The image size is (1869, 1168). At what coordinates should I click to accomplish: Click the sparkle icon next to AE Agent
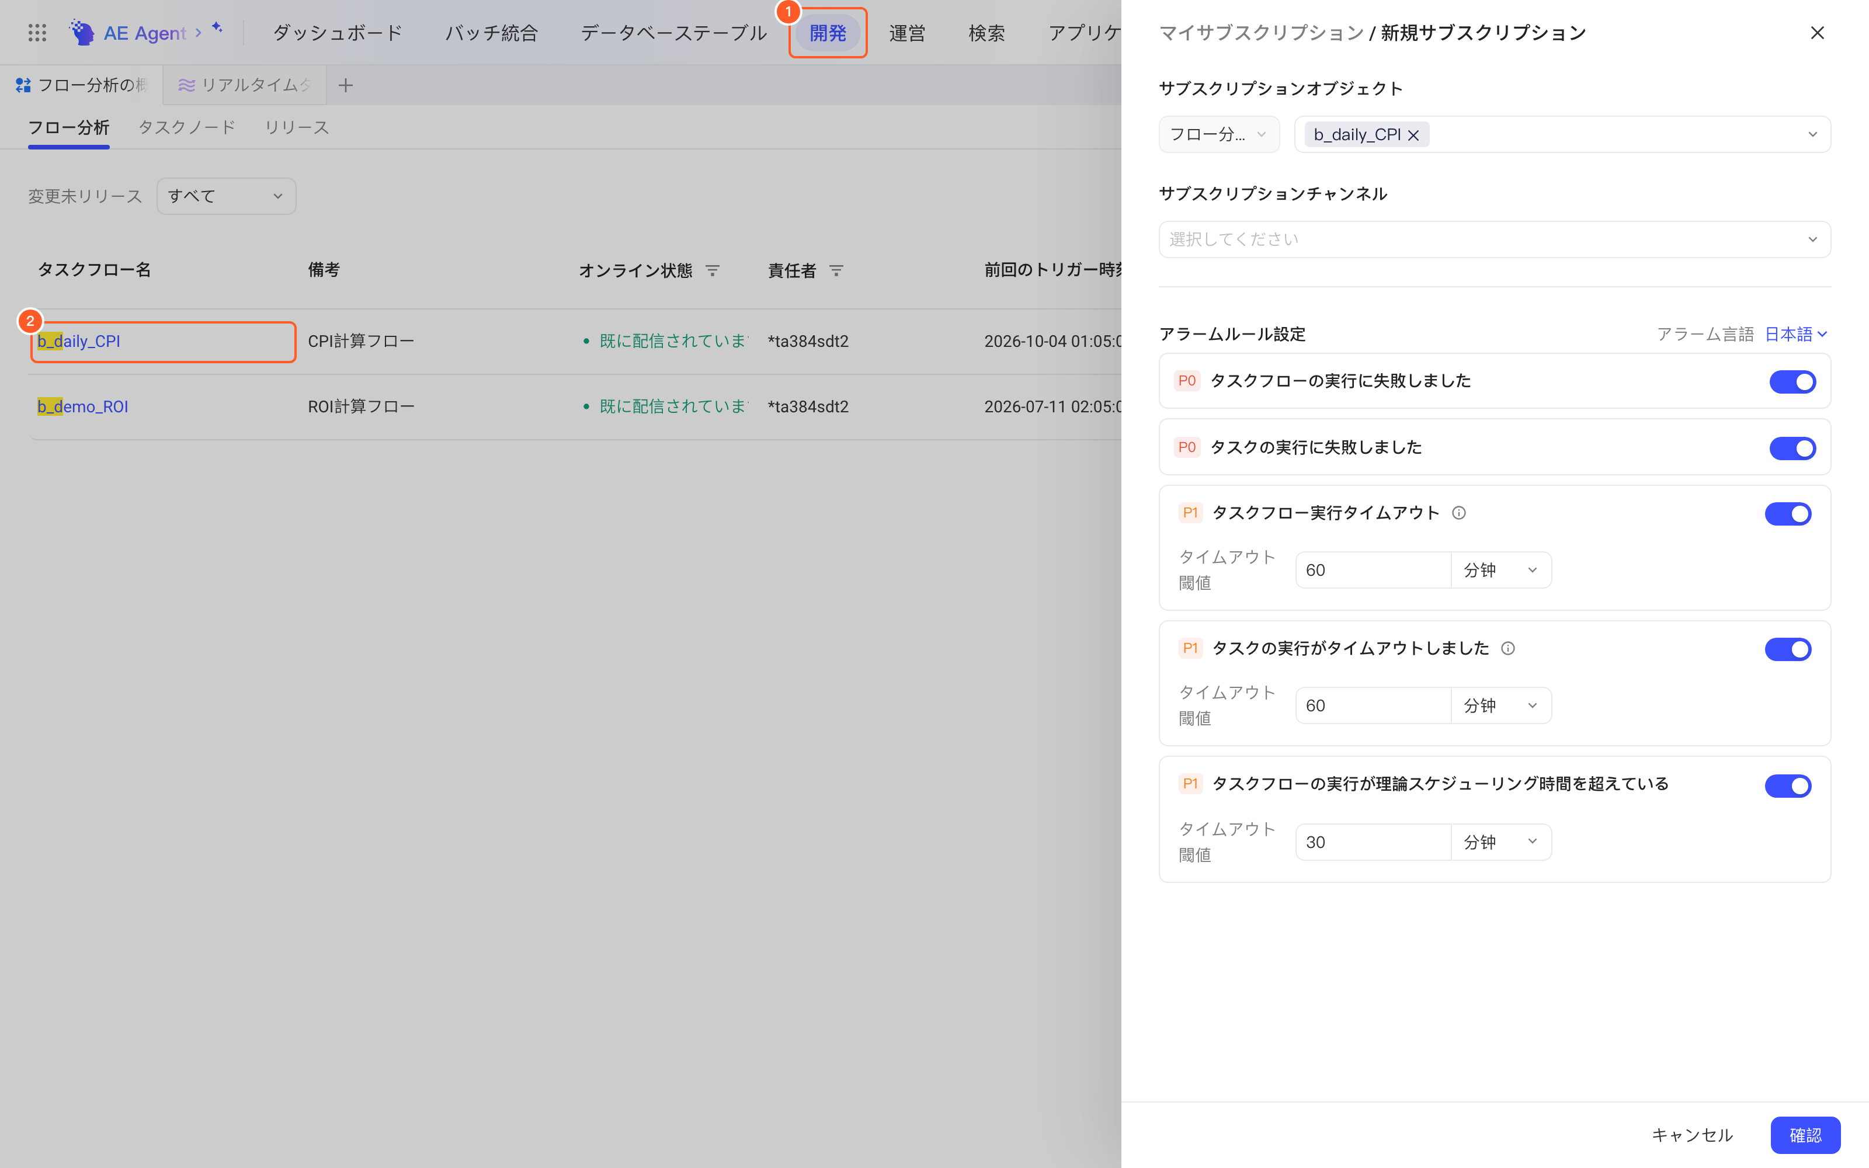coord(217,28)
